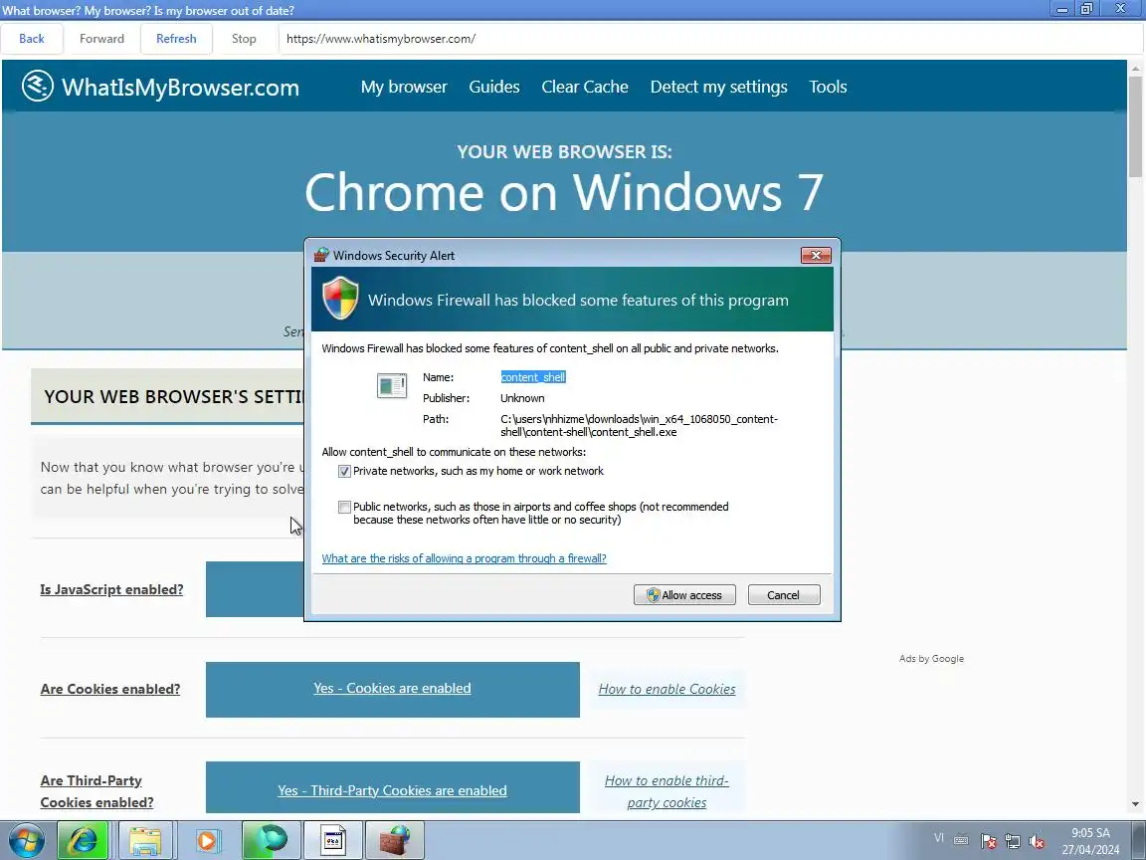Click the Windows Firewall shield icon in the alert
The width and height of the screenshot is (1146, 860).
[x=340, y=299]
